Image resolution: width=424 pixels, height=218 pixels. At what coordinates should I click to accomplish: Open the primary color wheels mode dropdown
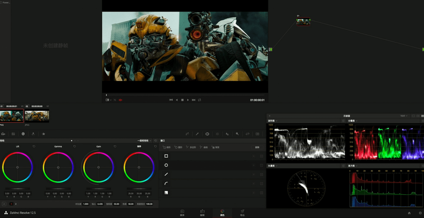pos(144,141)
